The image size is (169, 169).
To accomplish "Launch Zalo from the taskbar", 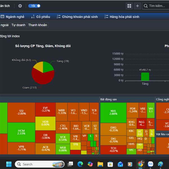I will coord(150,164).
